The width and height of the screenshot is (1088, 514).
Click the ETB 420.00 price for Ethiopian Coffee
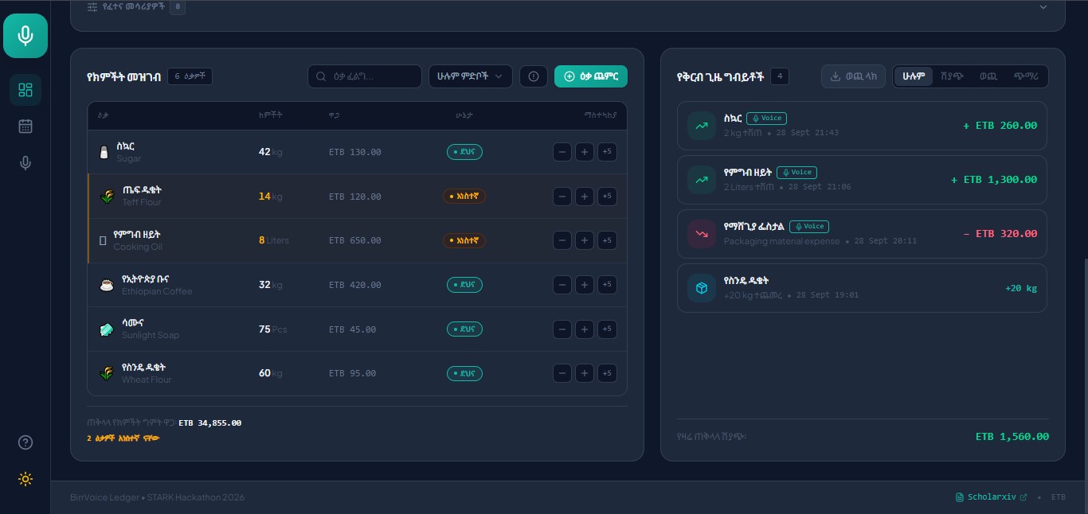[354, 285]
